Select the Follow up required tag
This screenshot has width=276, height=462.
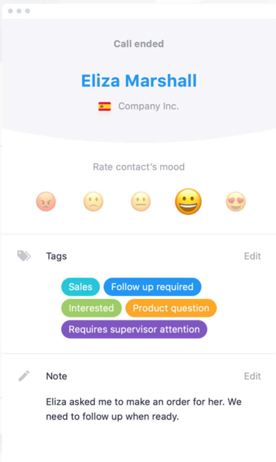point(152,287)
